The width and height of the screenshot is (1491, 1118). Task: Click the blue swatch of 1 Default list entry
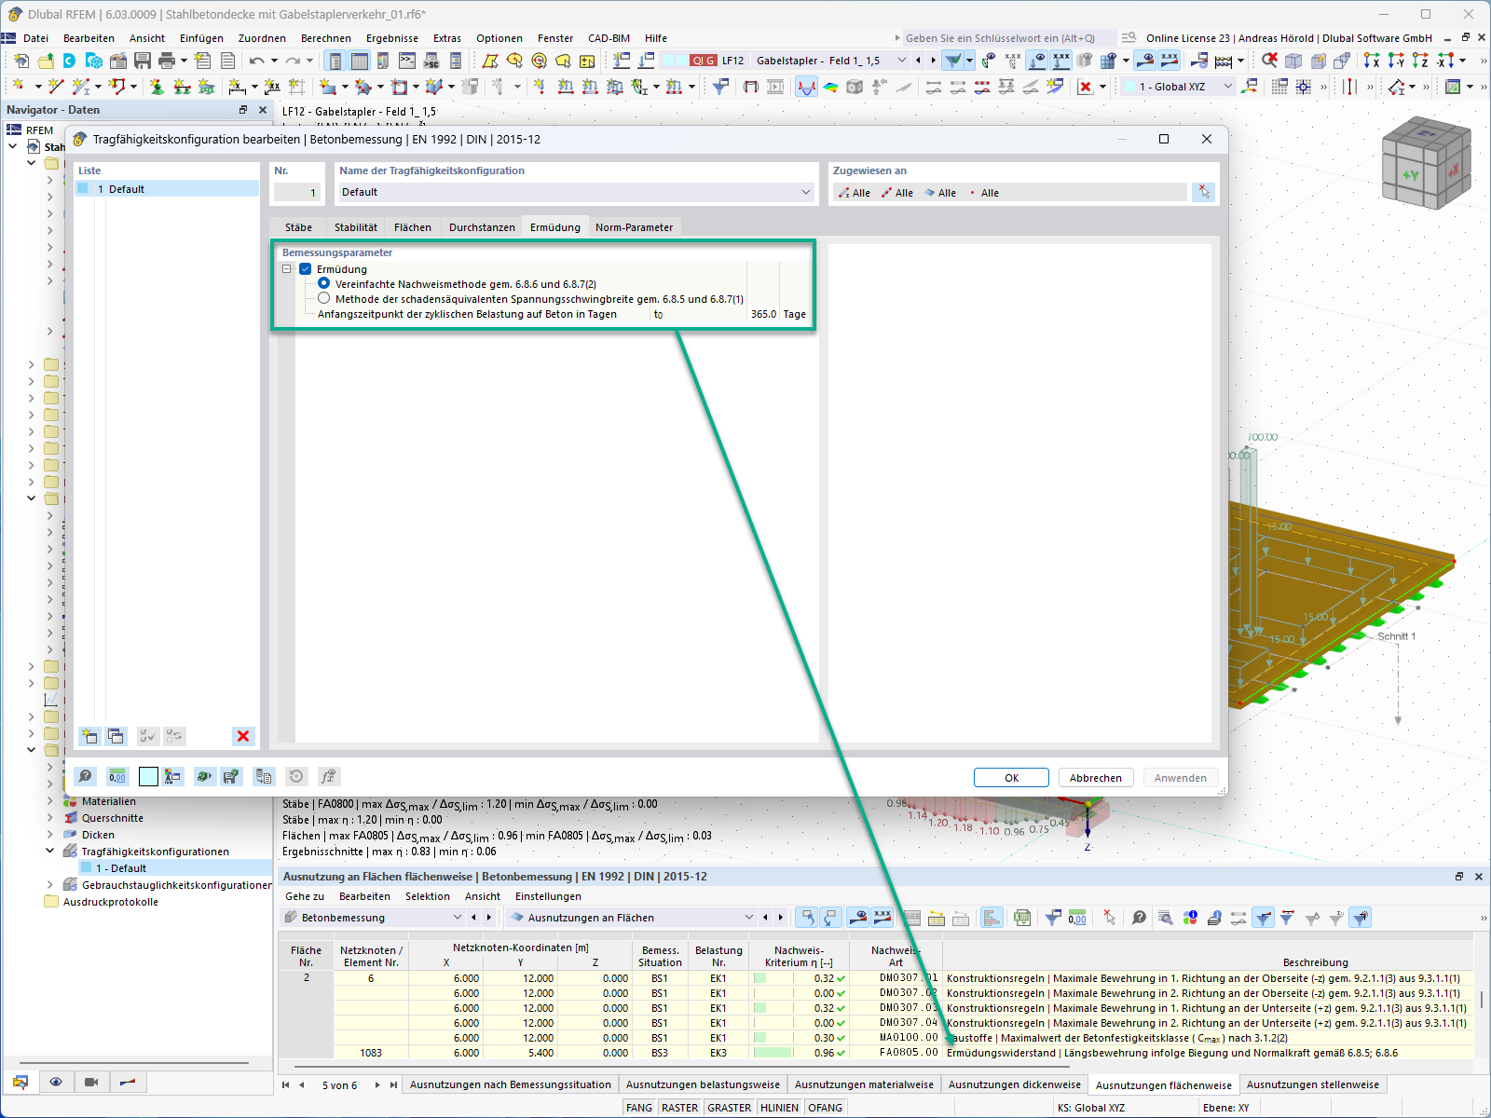coord(84,188)
